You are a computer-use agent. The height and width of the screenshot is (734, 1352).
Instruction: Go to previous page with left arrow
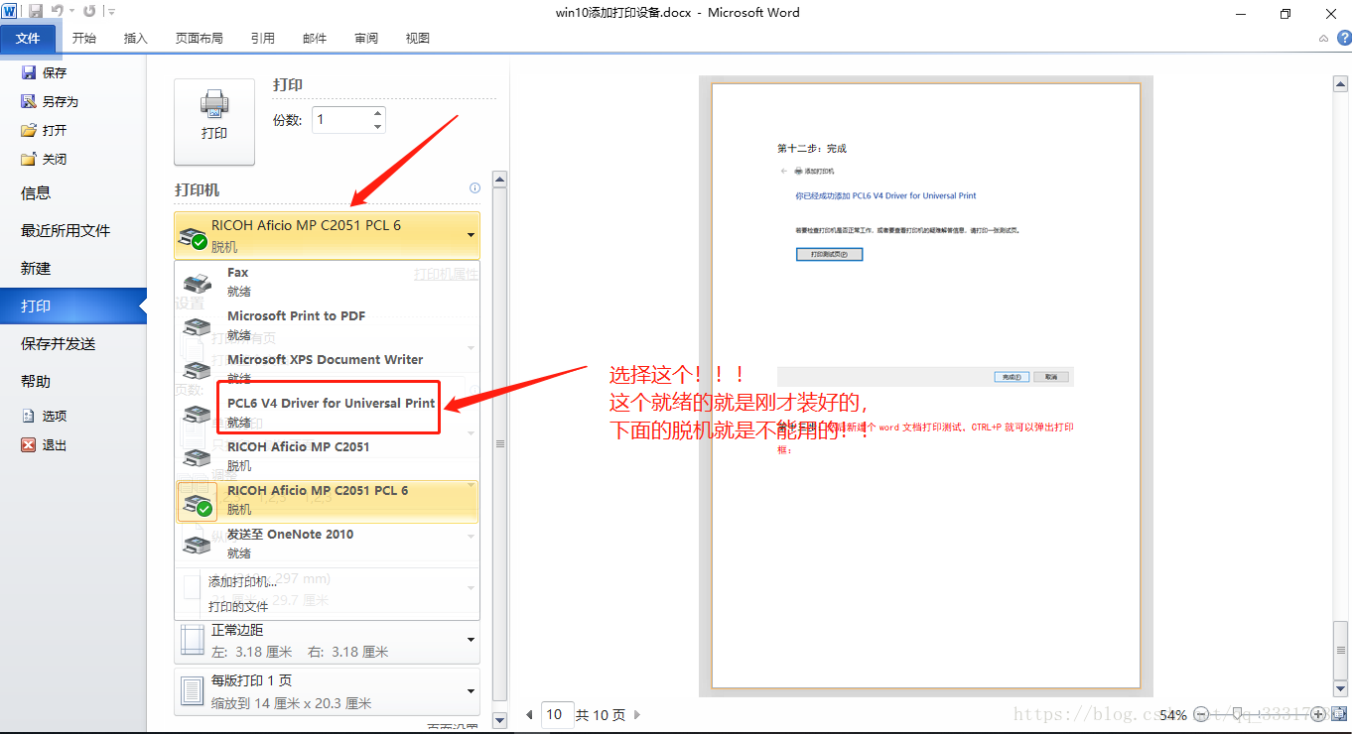point(529,714)
